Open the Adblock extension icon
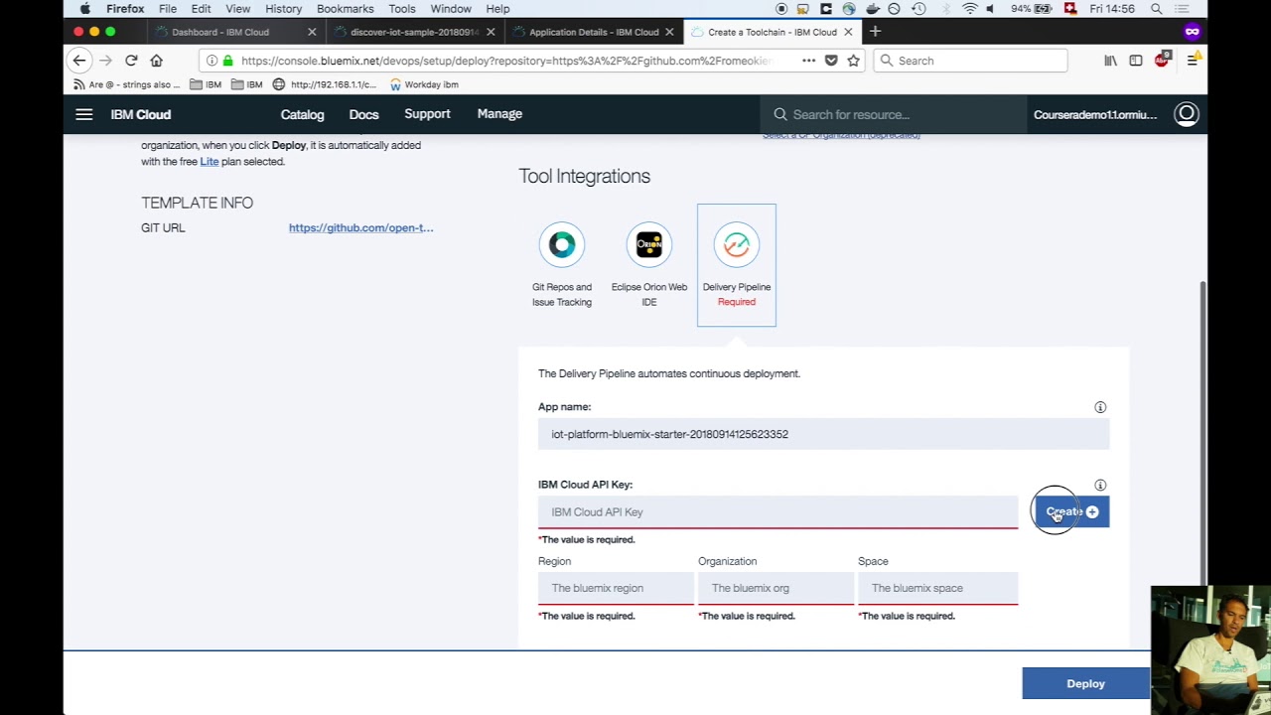 (x=1163, y=61)
